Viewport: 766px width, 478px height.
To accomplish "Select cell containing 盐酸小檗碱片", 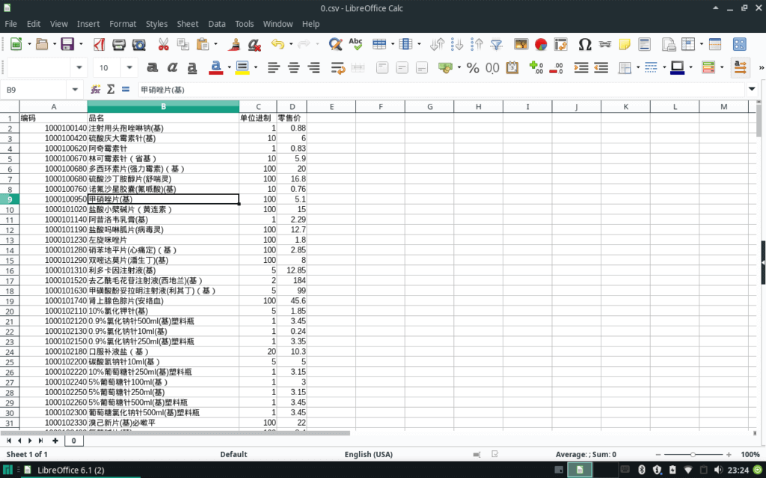I will coord(163,210).
